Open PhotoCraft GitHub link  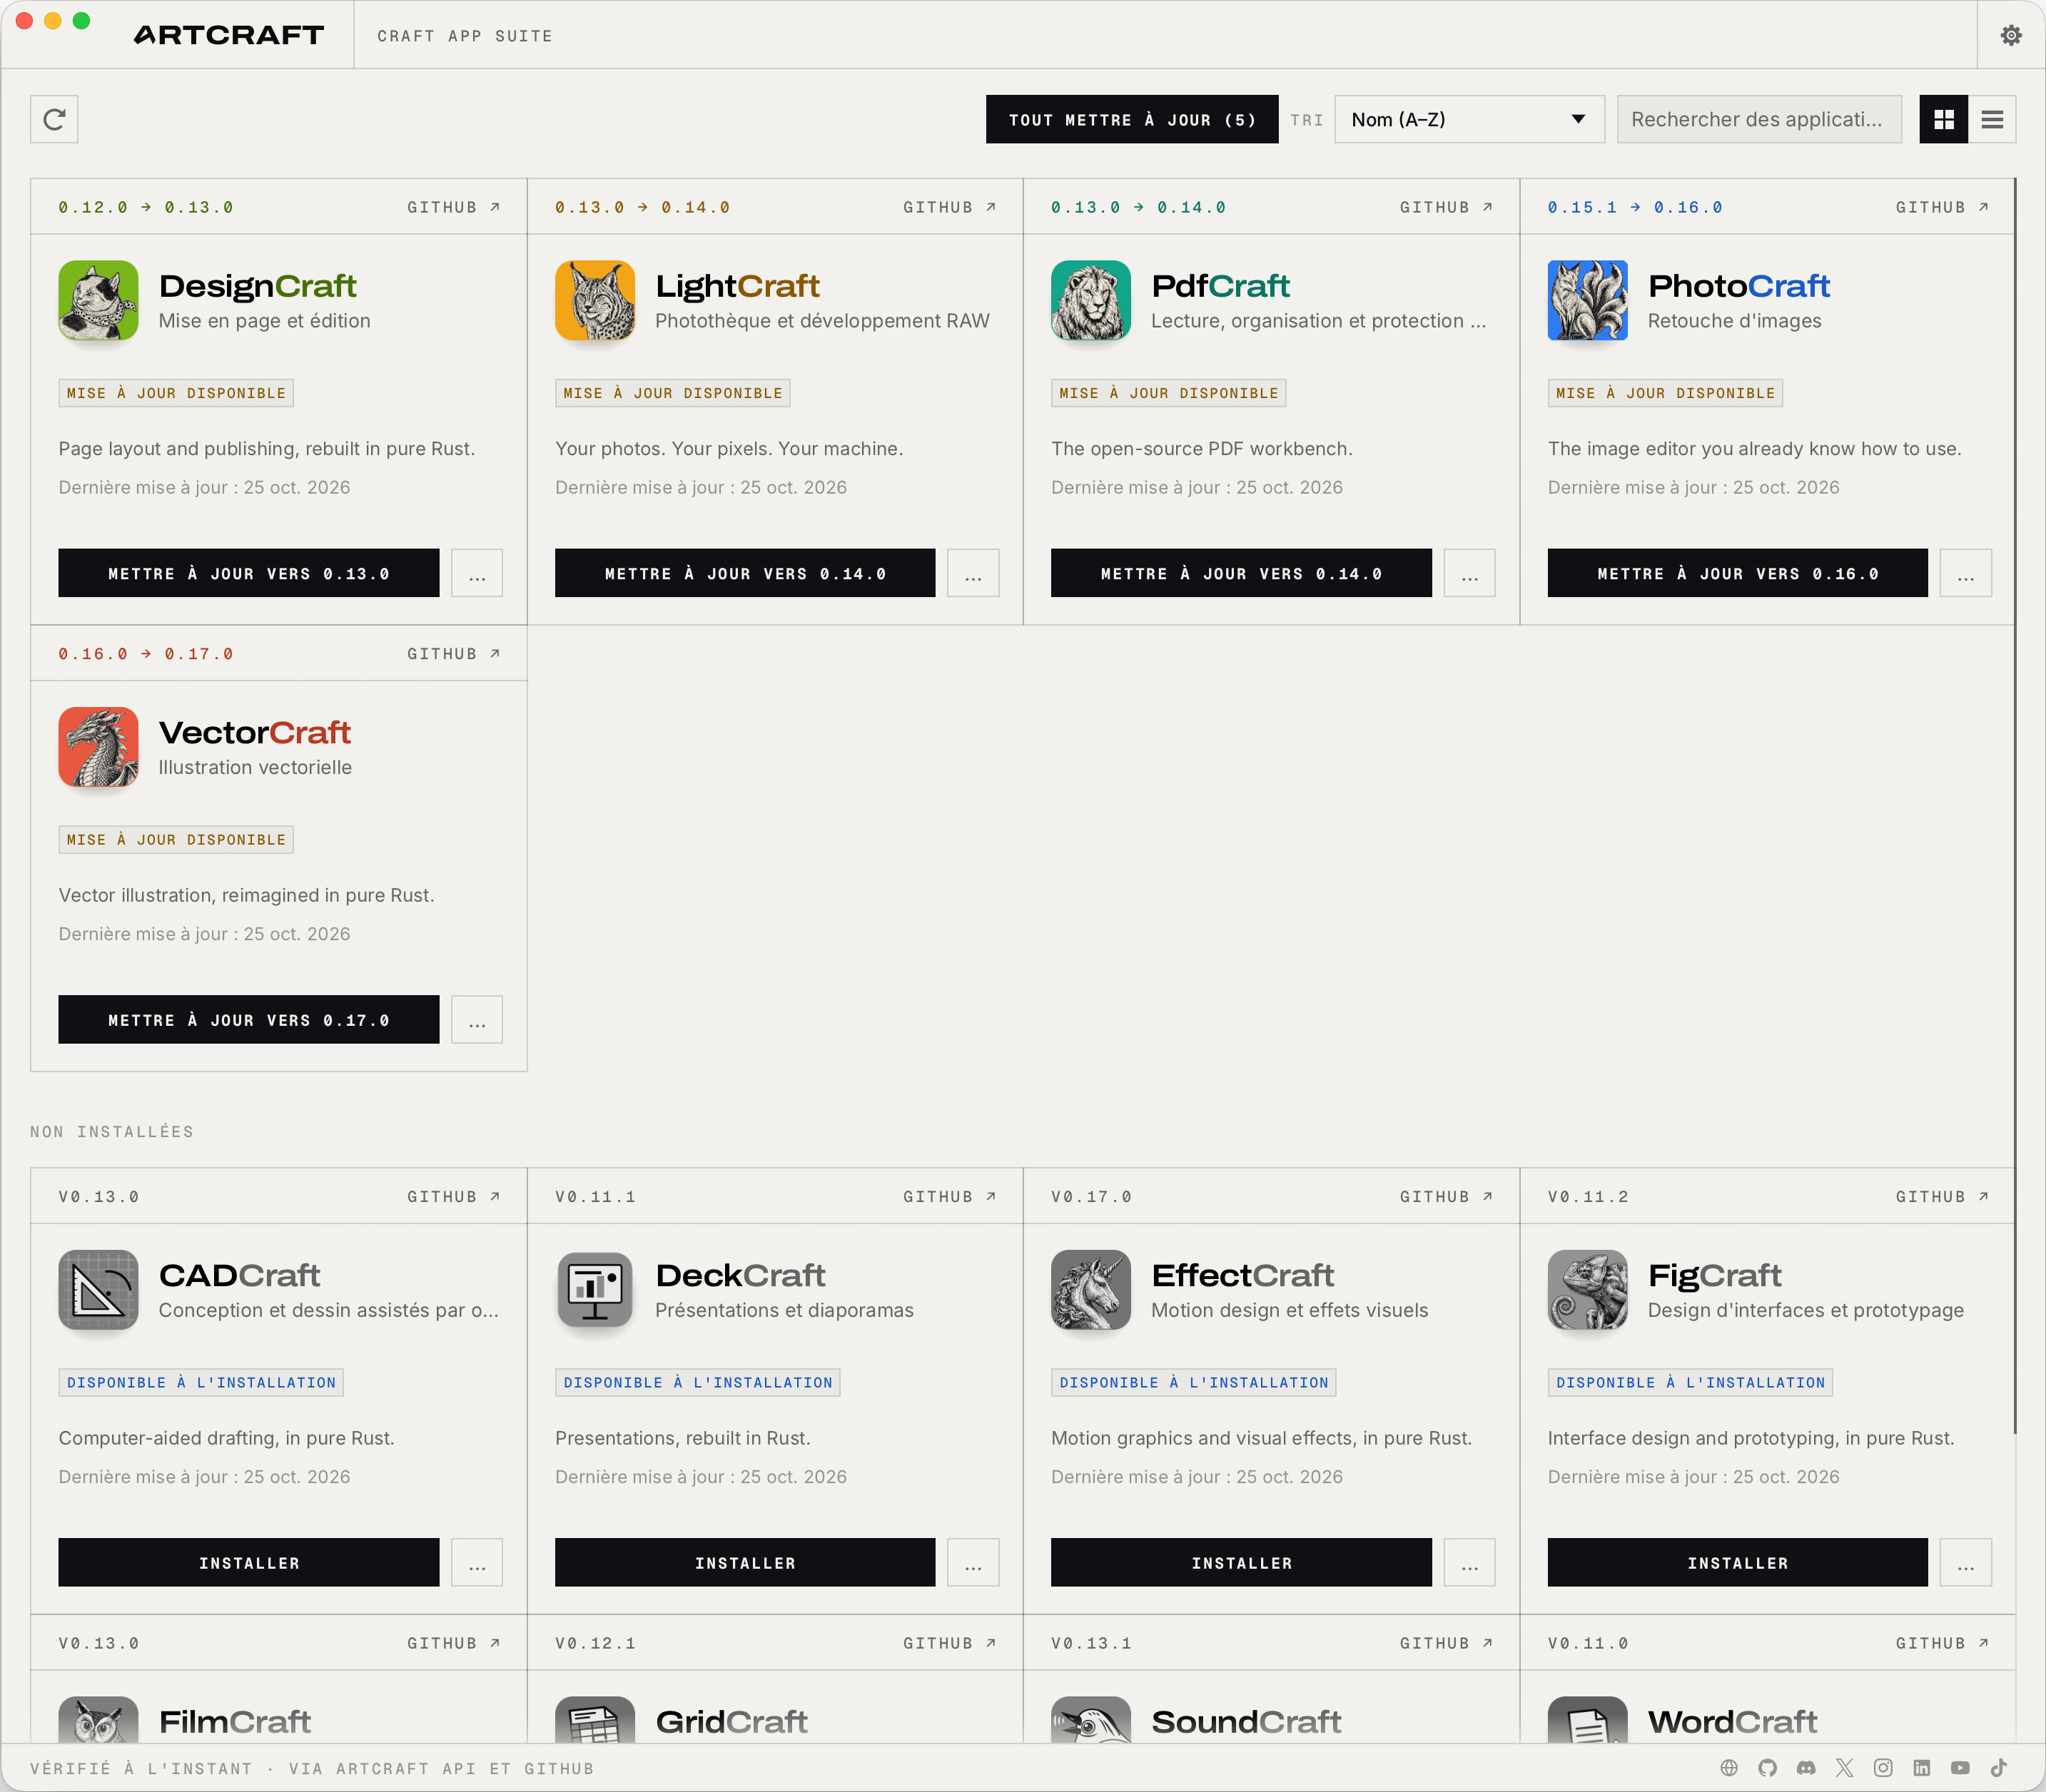[x=1942, y=207]
